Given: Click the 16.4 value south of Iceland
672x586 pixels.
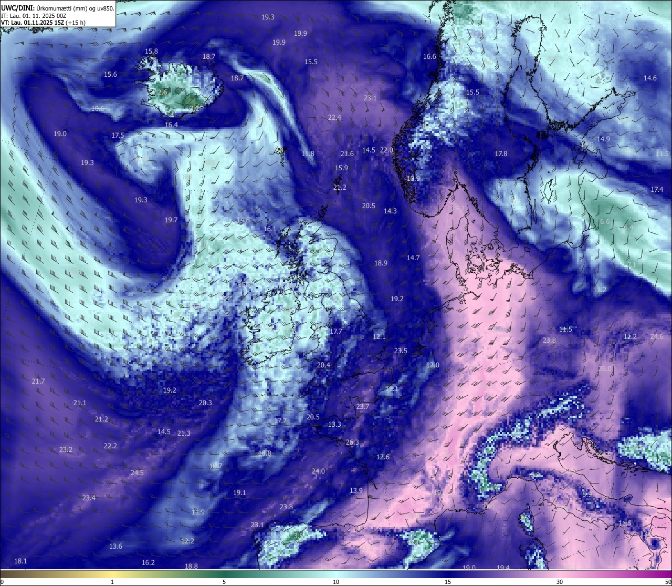Looking at the screenshot, I should pos(171,125).
